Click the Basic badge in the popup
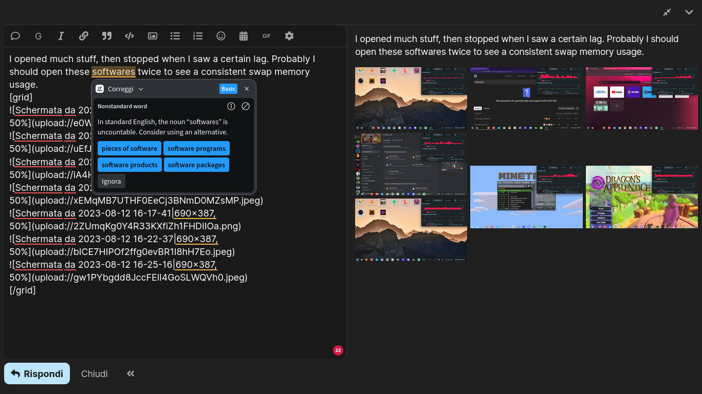The height and width of the screenshot is (394, 702). [228, 89]
